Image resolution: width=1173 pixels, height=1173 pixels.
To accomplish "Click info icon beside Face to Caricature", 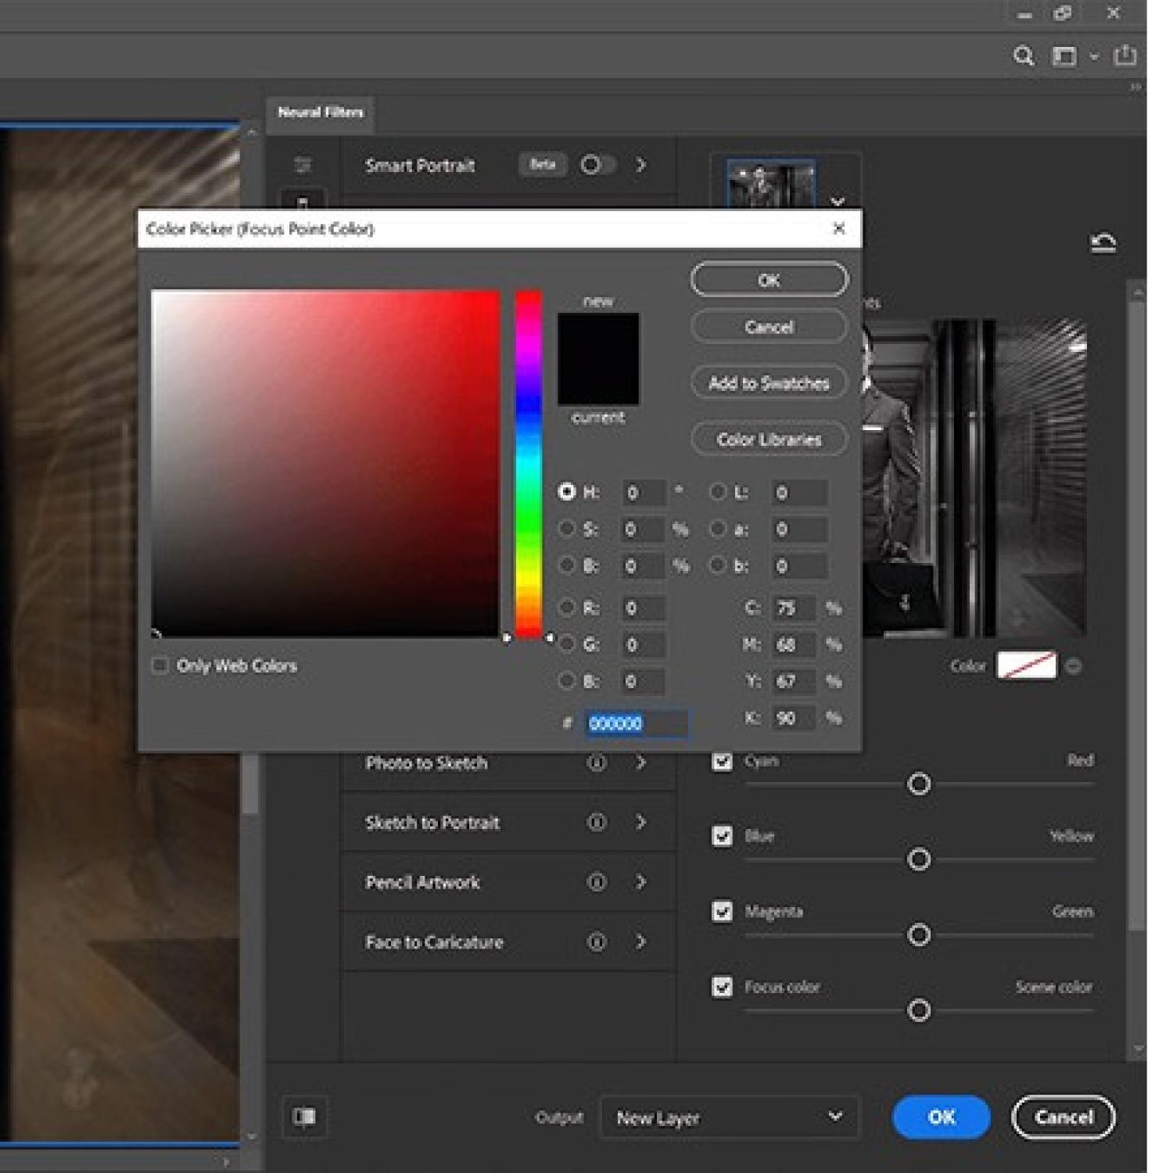I will click(x=597, y=942).
